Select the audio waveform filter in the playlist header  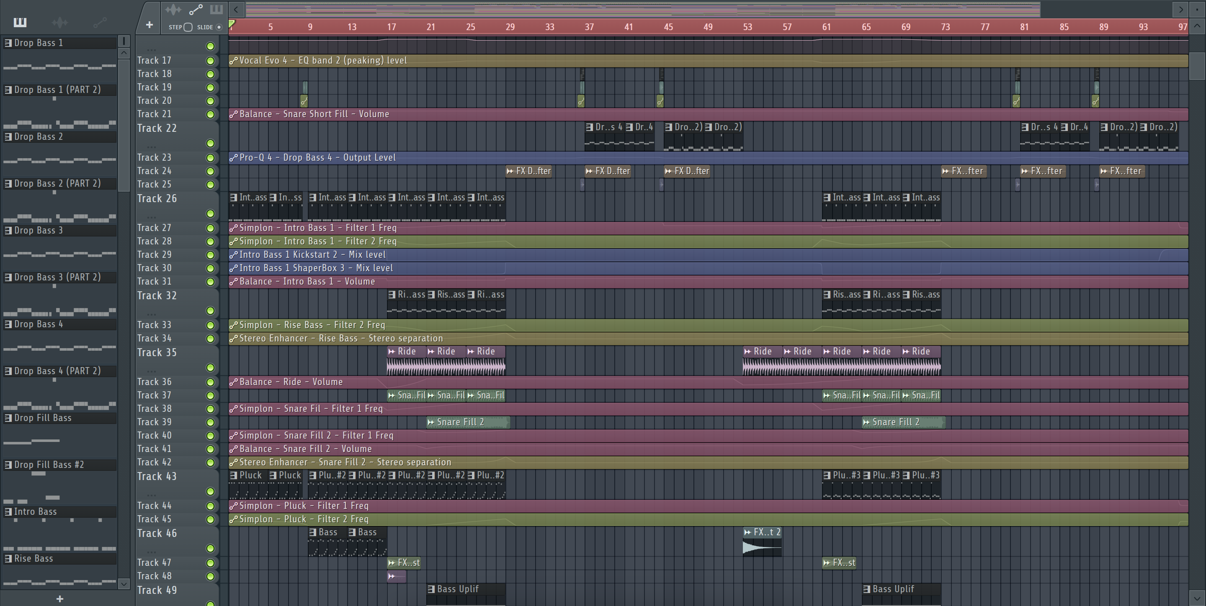(x=173, y=9)
